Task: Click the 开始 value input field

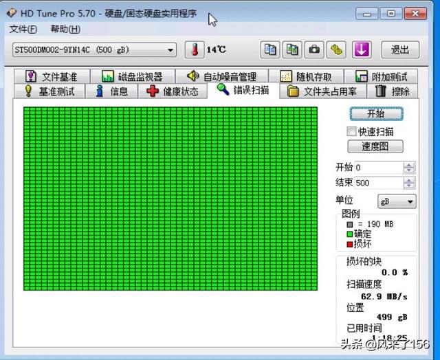Action: point(379,168)
